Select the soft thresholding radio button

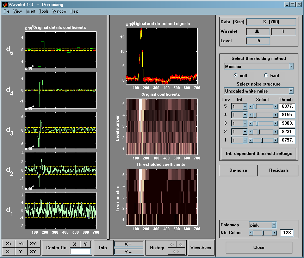tap(236, 75)
